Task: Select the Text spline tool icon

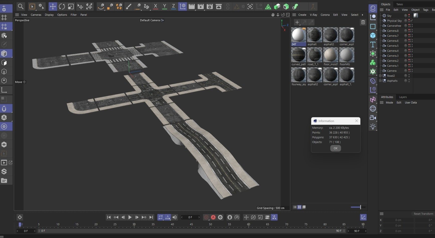Action: tap(373, 44)
